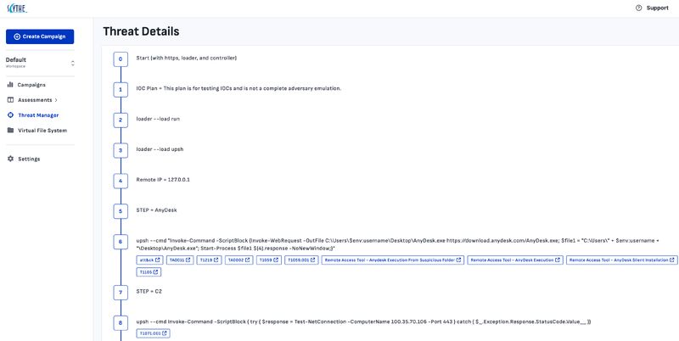679x341 pixels.
Task: Click the Campaigns bar chart icon
Action: click(x=10, y=85)
